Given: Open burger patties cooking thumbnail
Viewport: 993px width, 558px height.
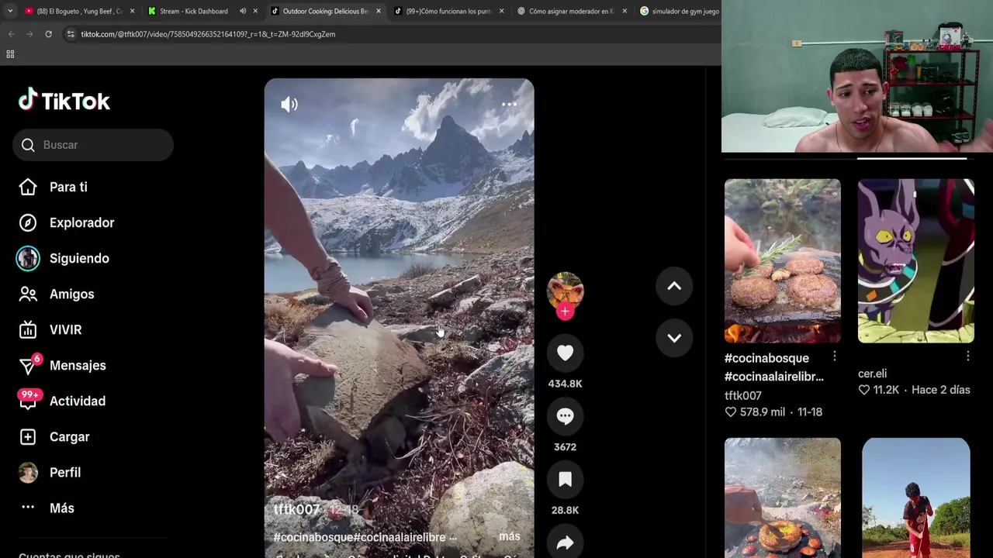Looking at the screenshot, I should coord(782,260).
